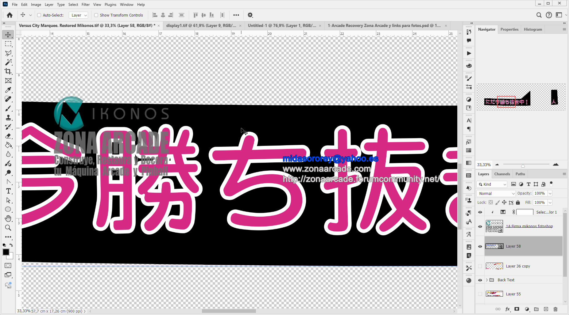Select the Eyedropper tool

8,90
